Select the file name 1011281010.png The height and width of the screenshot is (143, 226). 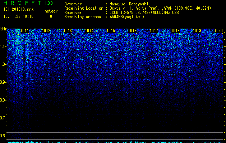click(x=19, y=10)
